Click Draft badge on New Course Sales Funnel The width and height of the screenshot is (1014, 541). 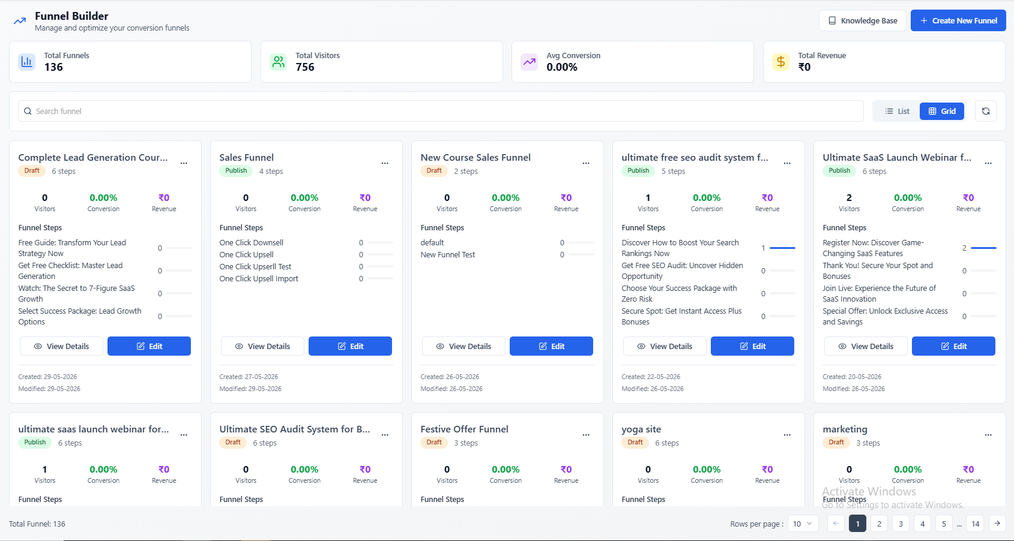tap(434, 171)
